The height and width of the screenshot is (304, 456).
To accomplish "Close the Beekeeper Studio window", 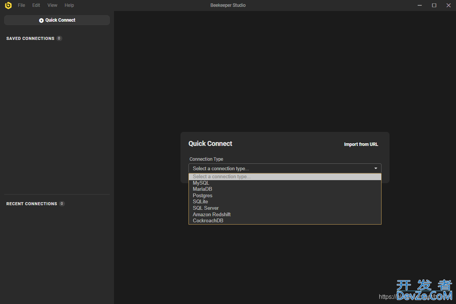I will pos(448,5).
